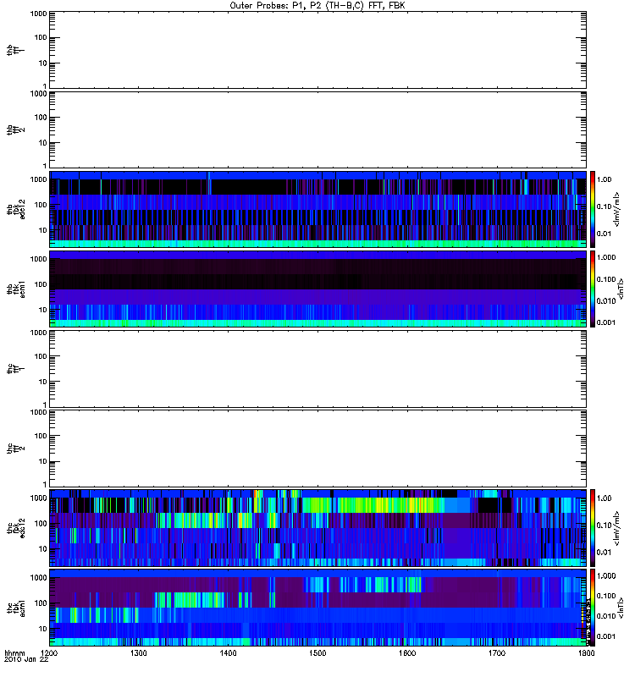Click the "thb fbk edc12" axis label
The width and height of the screenshot is (635, 677).
15,209
